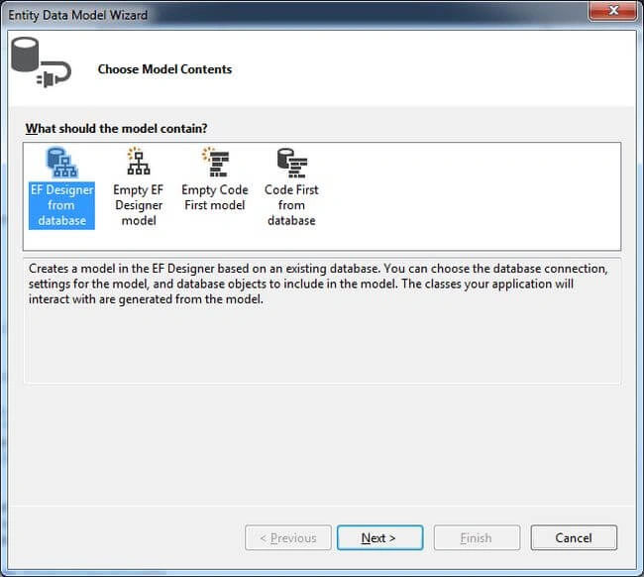Click the 'Entity Data Model Wizard' title text
Viewport: 644px width, 577px height.
78,15
